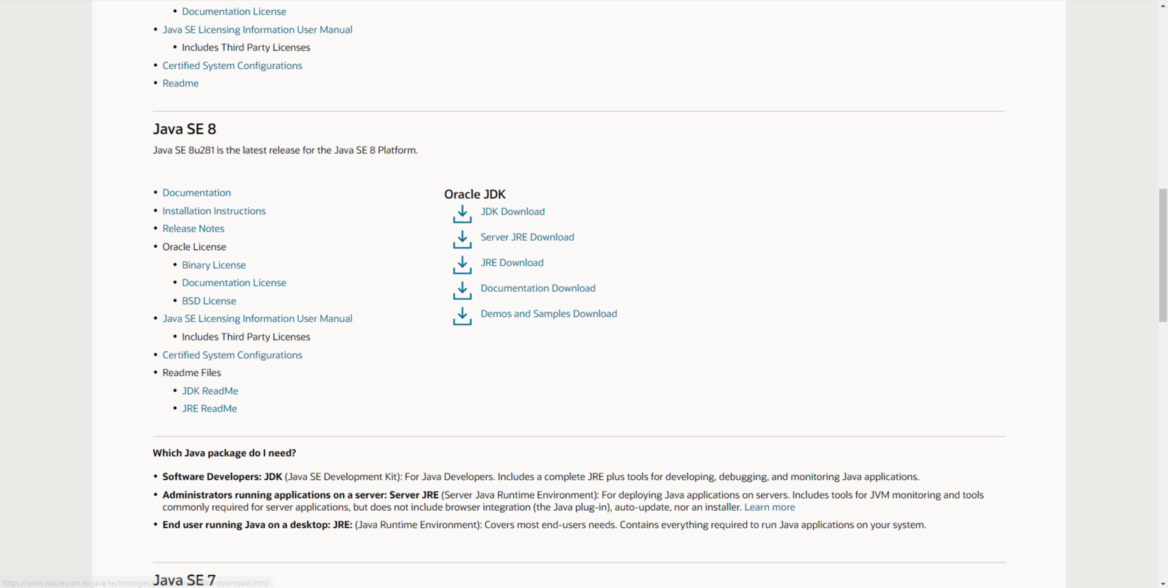This screenshot has height=588, width=1168.
Task: Open the JRE ReadMe link
Action: tap(209, 409)
